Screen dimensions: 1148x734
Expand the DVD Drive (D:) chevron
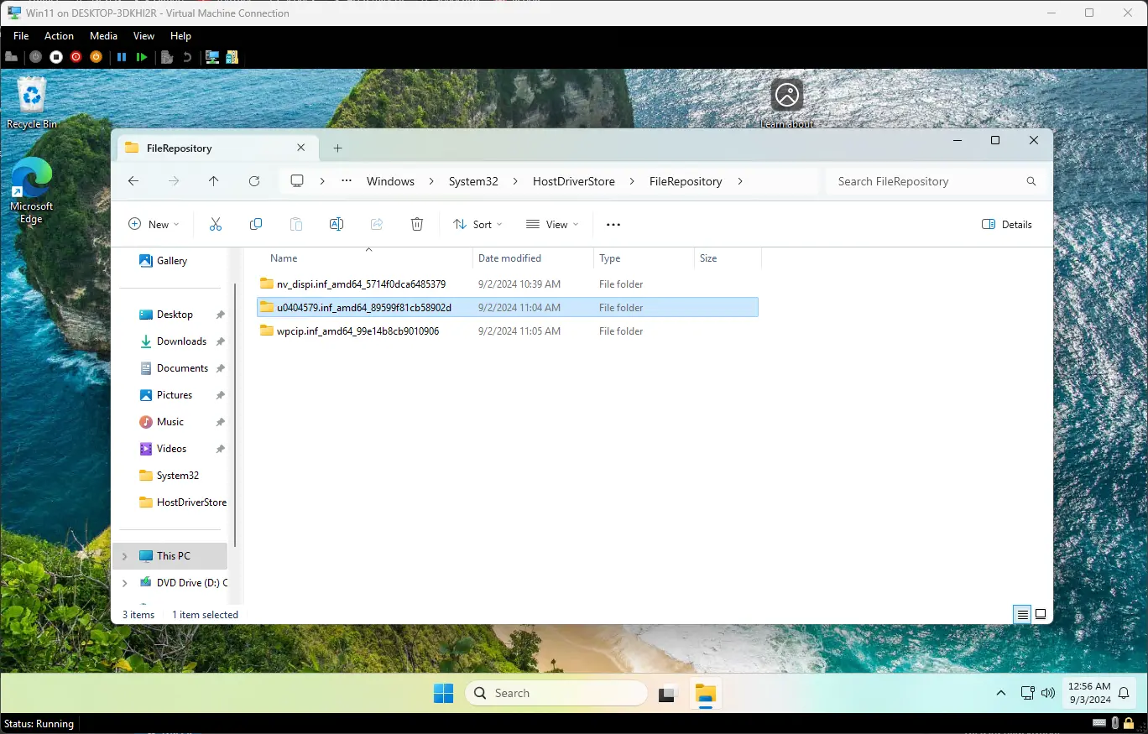[125, 582]
